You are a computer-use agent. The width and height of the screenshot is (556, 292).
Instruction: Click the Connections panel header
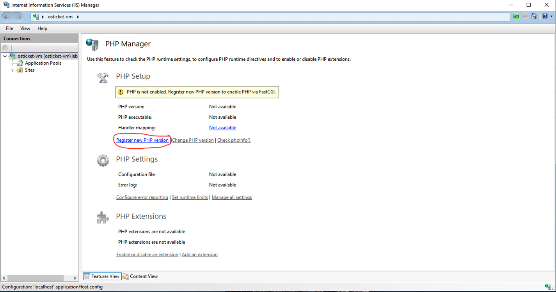pyautogui.click(x=40, y=39)
